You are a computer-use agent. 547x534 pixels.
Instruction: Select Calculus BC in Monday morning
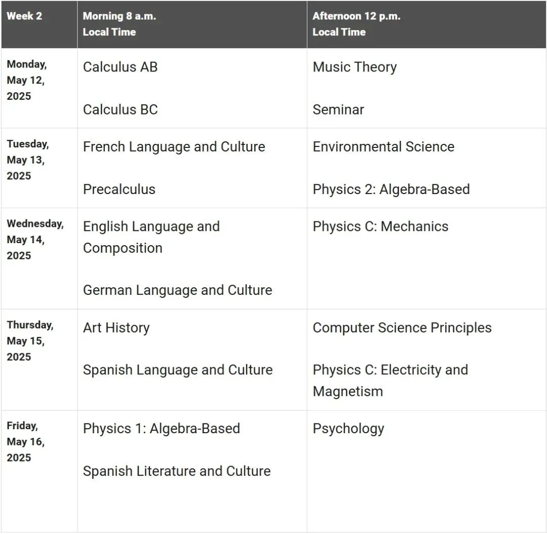click(x=120, y=109)
